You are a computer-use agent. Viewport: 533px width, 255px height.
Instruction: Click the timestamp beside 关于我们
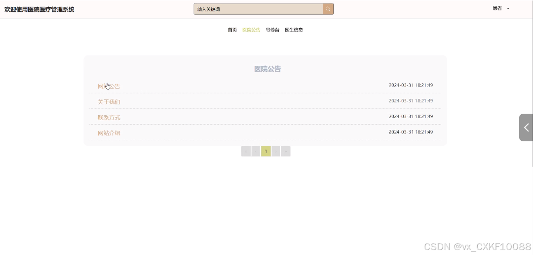pos(411,101)
